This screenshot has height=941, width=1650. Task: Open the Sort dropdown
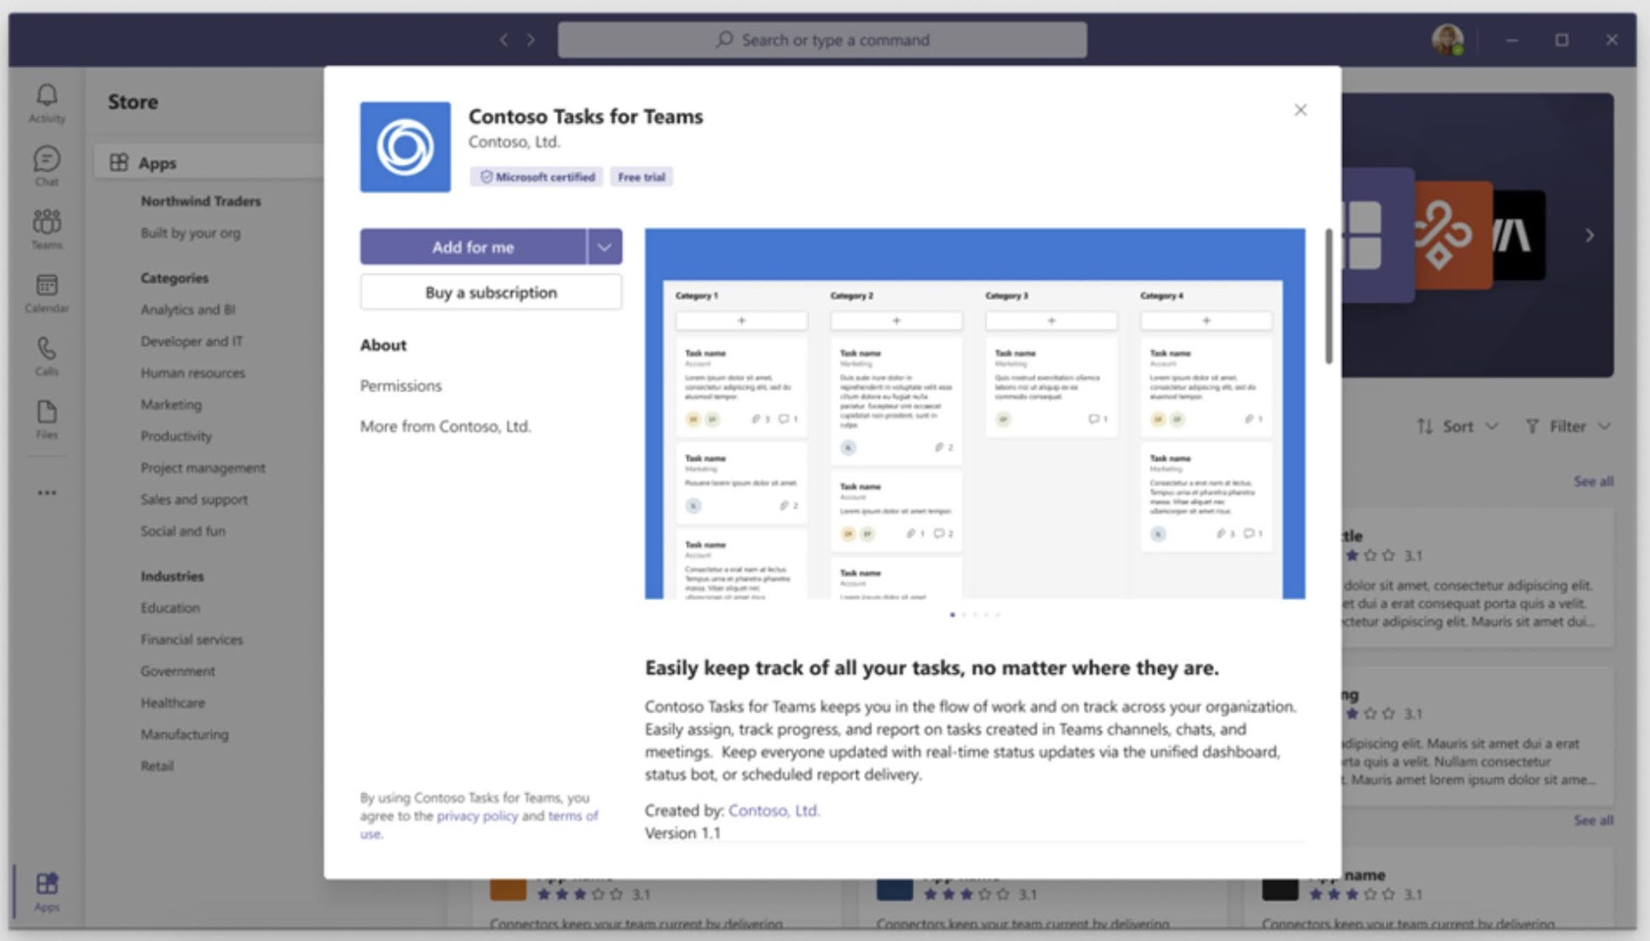[1457, 426]
